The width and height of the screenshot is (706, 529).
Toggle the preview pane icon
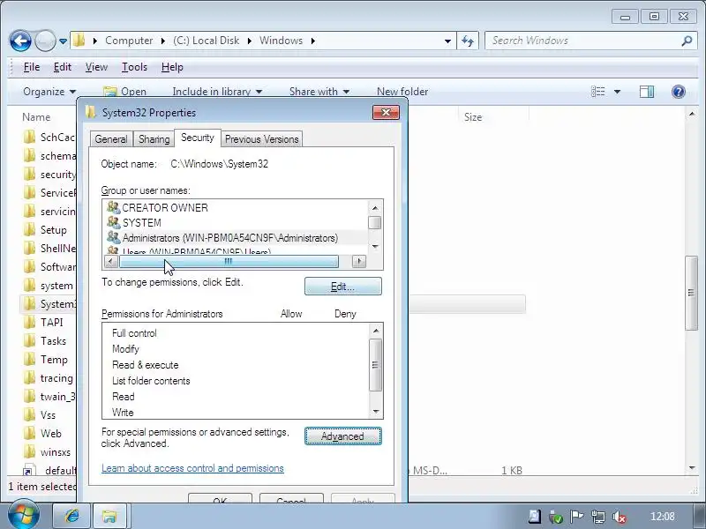(647, 92)
